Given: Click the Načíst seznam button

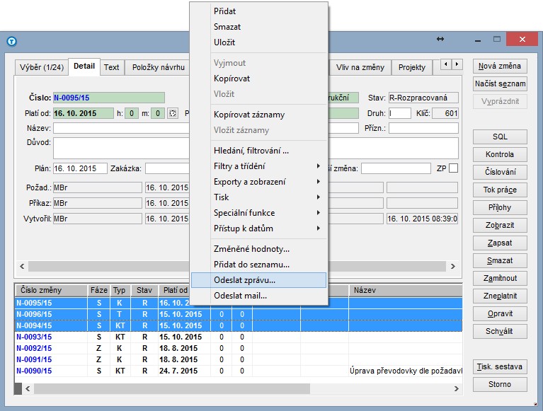Looking at the screenshot, I should [x=500, y=83].
